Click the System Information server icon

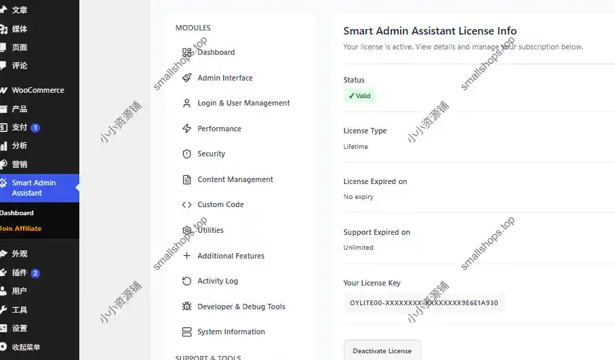(186, 332)
